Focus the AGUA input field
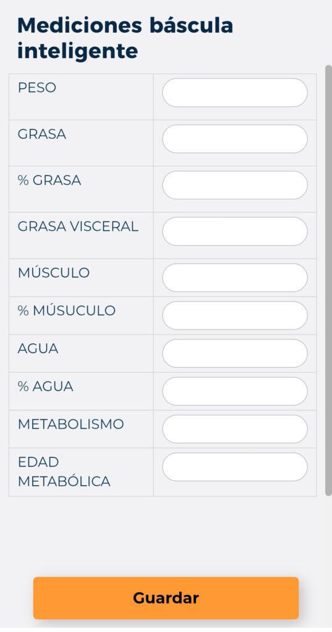332x632 pixels. coord(235,354)
